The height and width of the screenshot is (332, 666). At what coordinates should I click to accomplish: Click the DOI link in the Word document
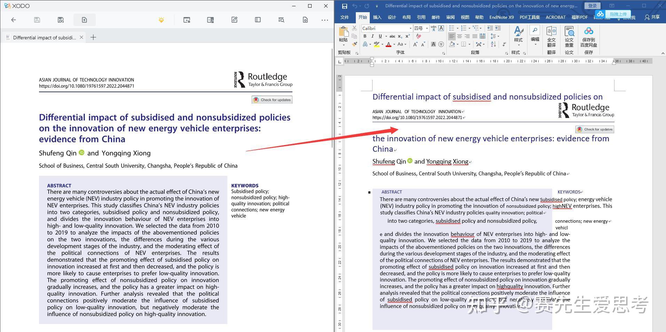417,118
